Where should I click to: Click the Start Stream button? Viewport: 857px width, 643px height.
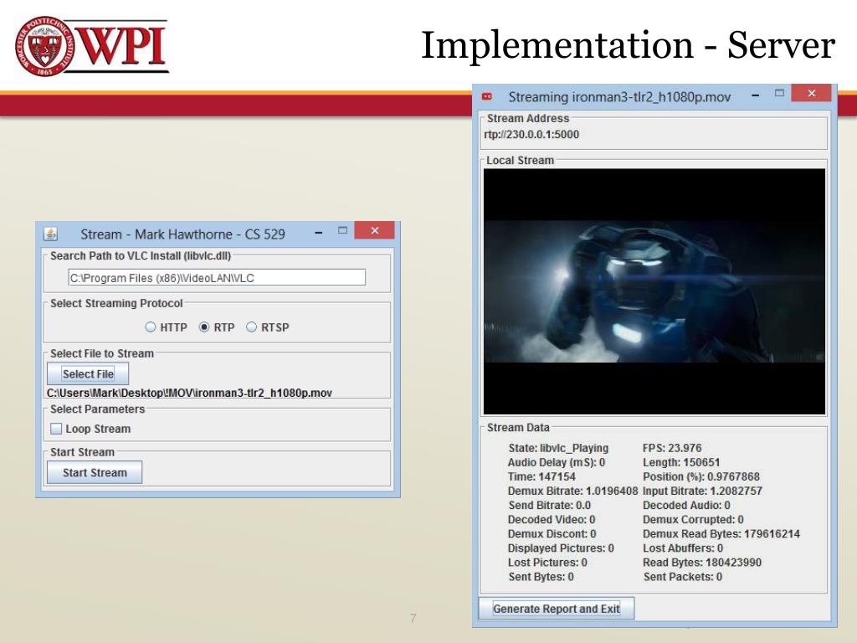(95, 472)
